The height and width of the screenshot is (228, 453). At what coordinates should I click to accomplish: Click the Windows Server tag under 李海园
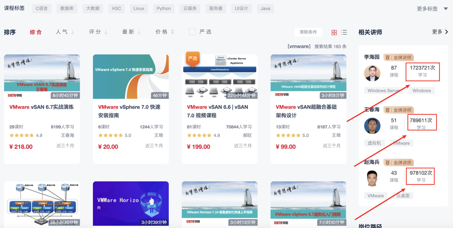click(x=384, y=91)
